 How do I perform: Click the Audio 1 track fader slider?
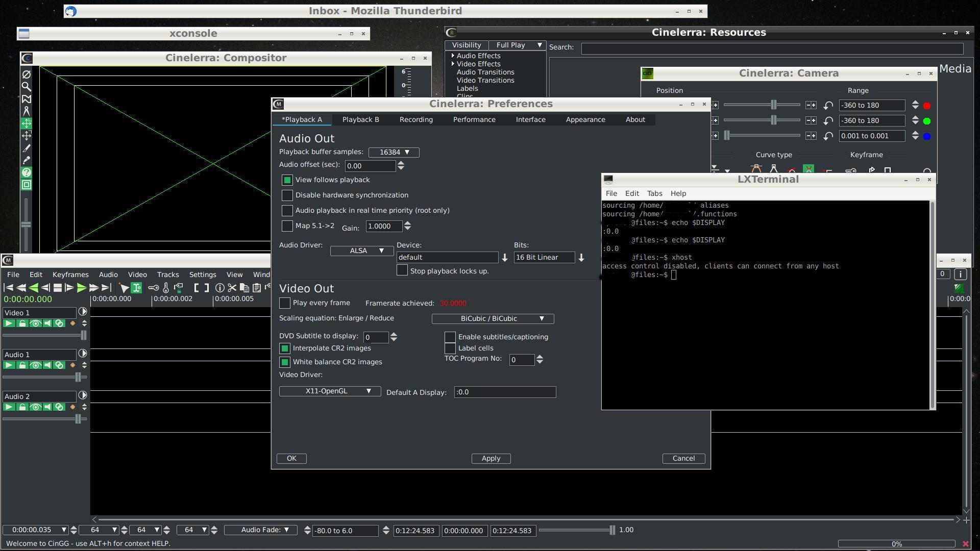click(x=78, y=377)
